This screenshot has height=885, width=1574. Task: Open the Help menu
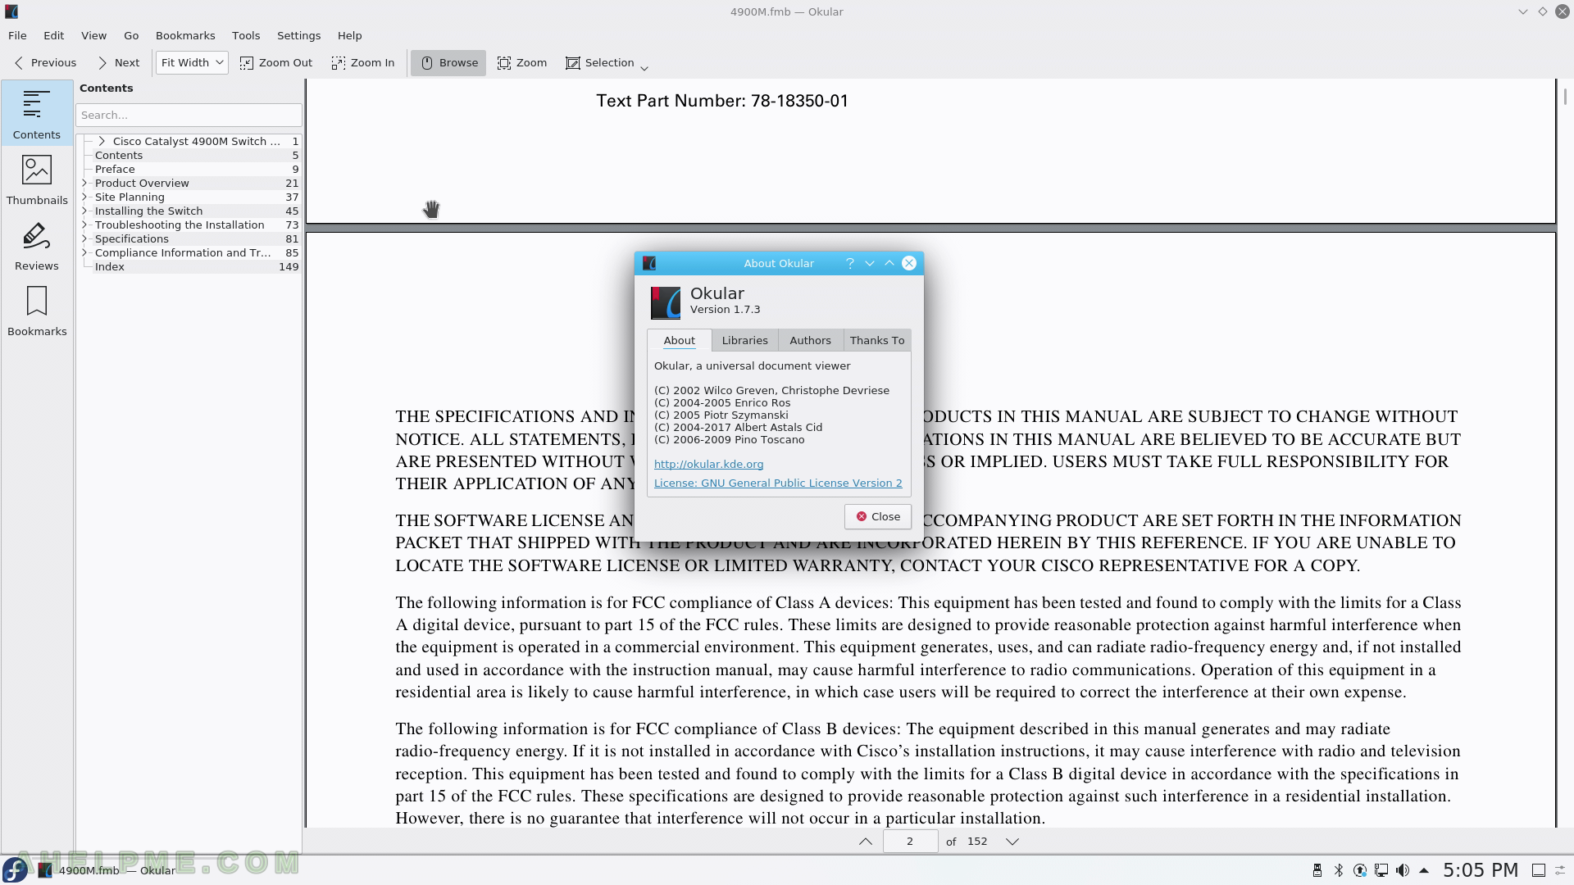[349, 35]
